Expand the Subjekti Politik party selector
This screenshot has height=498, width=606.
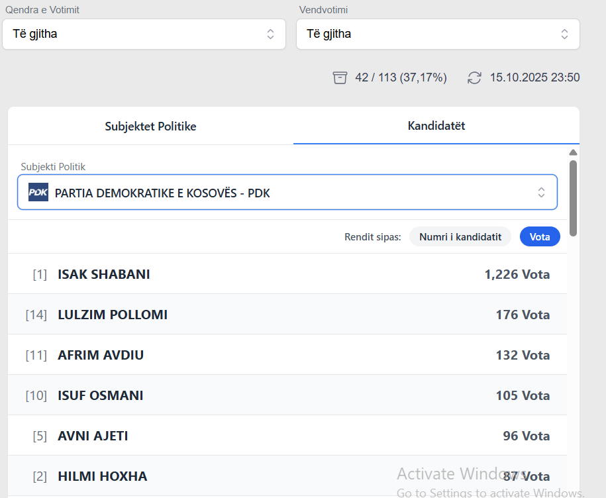[x=287, y=193]
